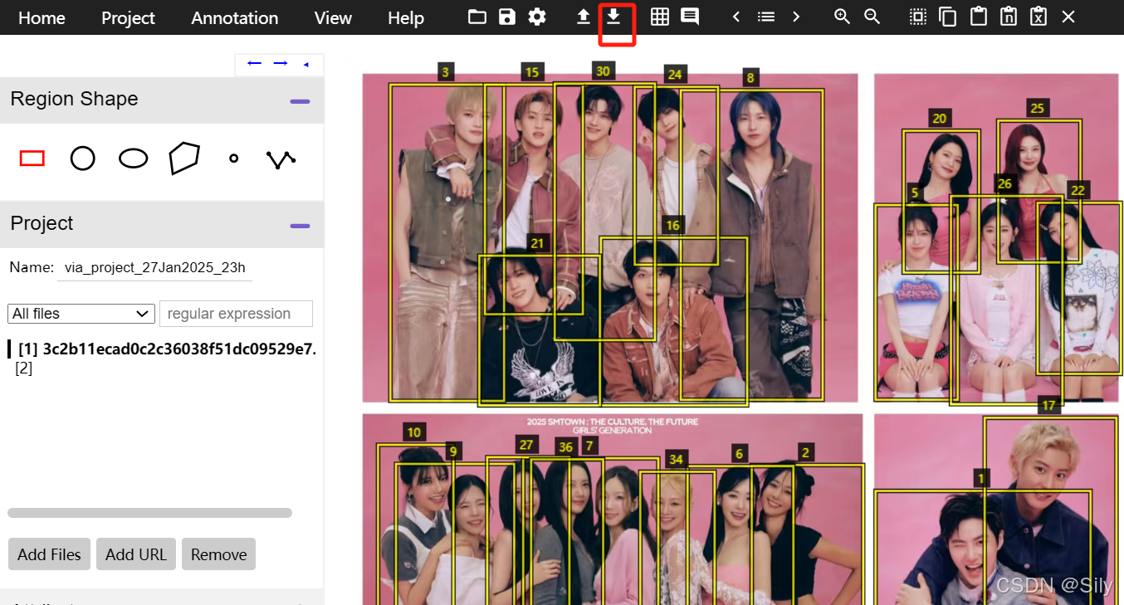Copy selected regions with the copy icon
Viewport: 1124px width, 605px height.
point(947,17)
